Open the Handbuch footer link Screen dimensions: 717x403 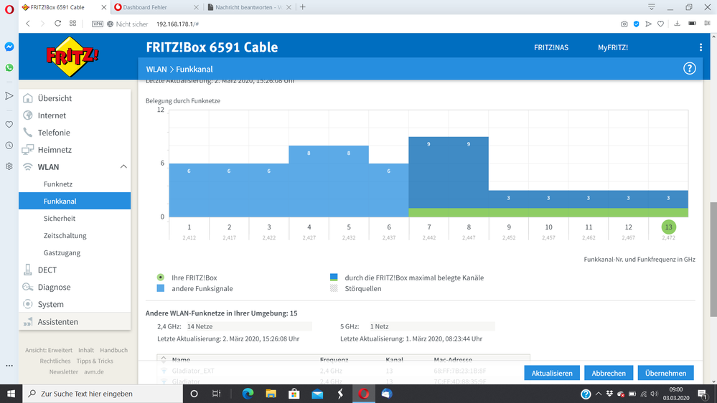[x=114, y=350]
